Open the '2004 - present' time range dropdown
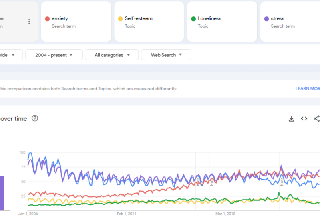 54,55
